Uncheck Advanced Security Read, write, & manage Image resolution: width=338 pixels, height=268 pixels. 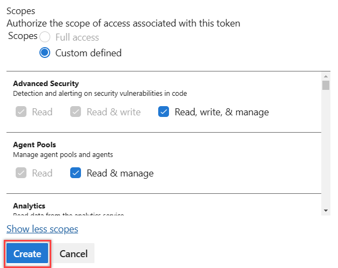point(163,112)
